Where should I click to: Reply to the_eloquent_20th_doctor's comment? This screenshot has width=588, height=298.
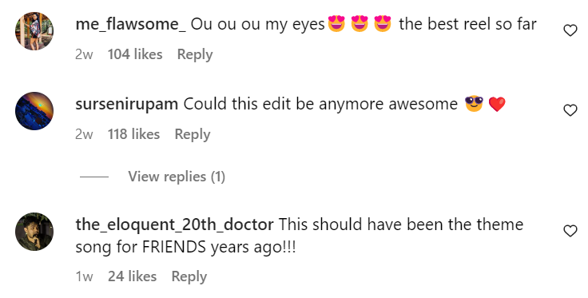point(189,276)
